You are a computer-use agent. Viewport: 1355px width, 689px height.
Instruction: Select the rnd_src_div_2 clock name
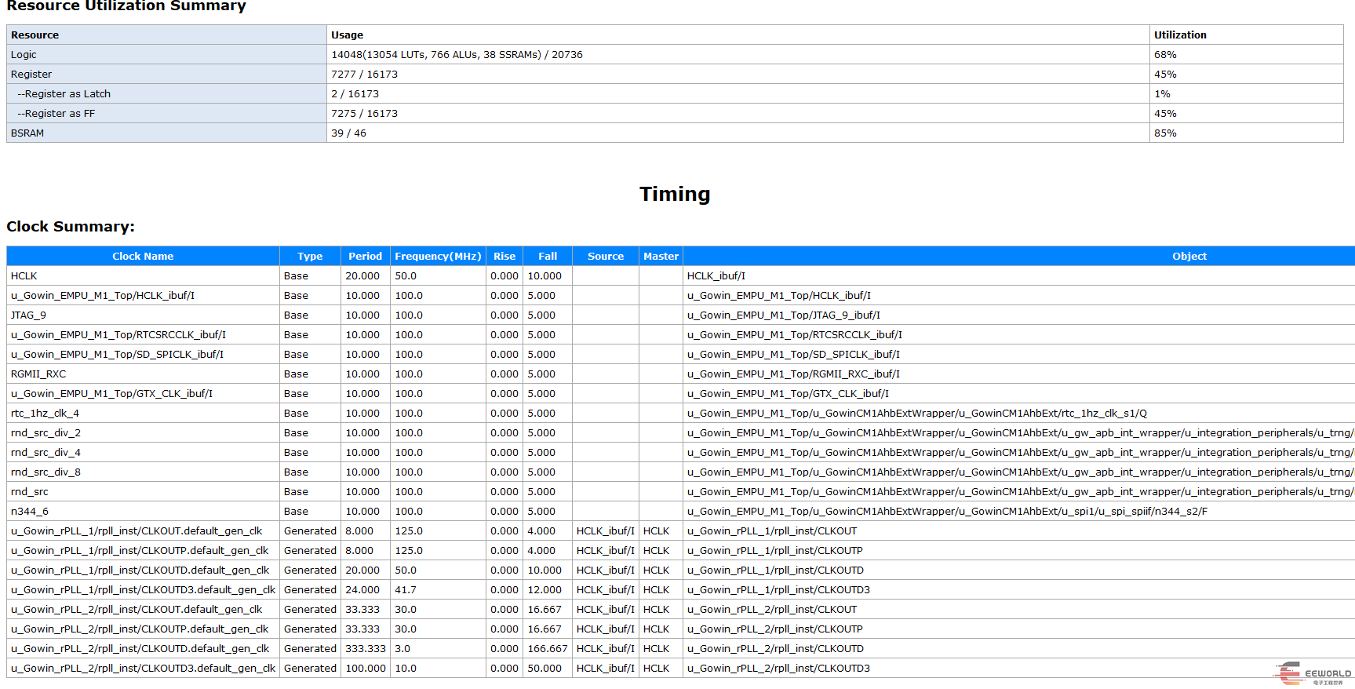click(143, 432)
